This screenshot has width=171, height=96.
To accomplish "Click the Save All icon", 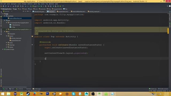I will [x=3, y=6].
